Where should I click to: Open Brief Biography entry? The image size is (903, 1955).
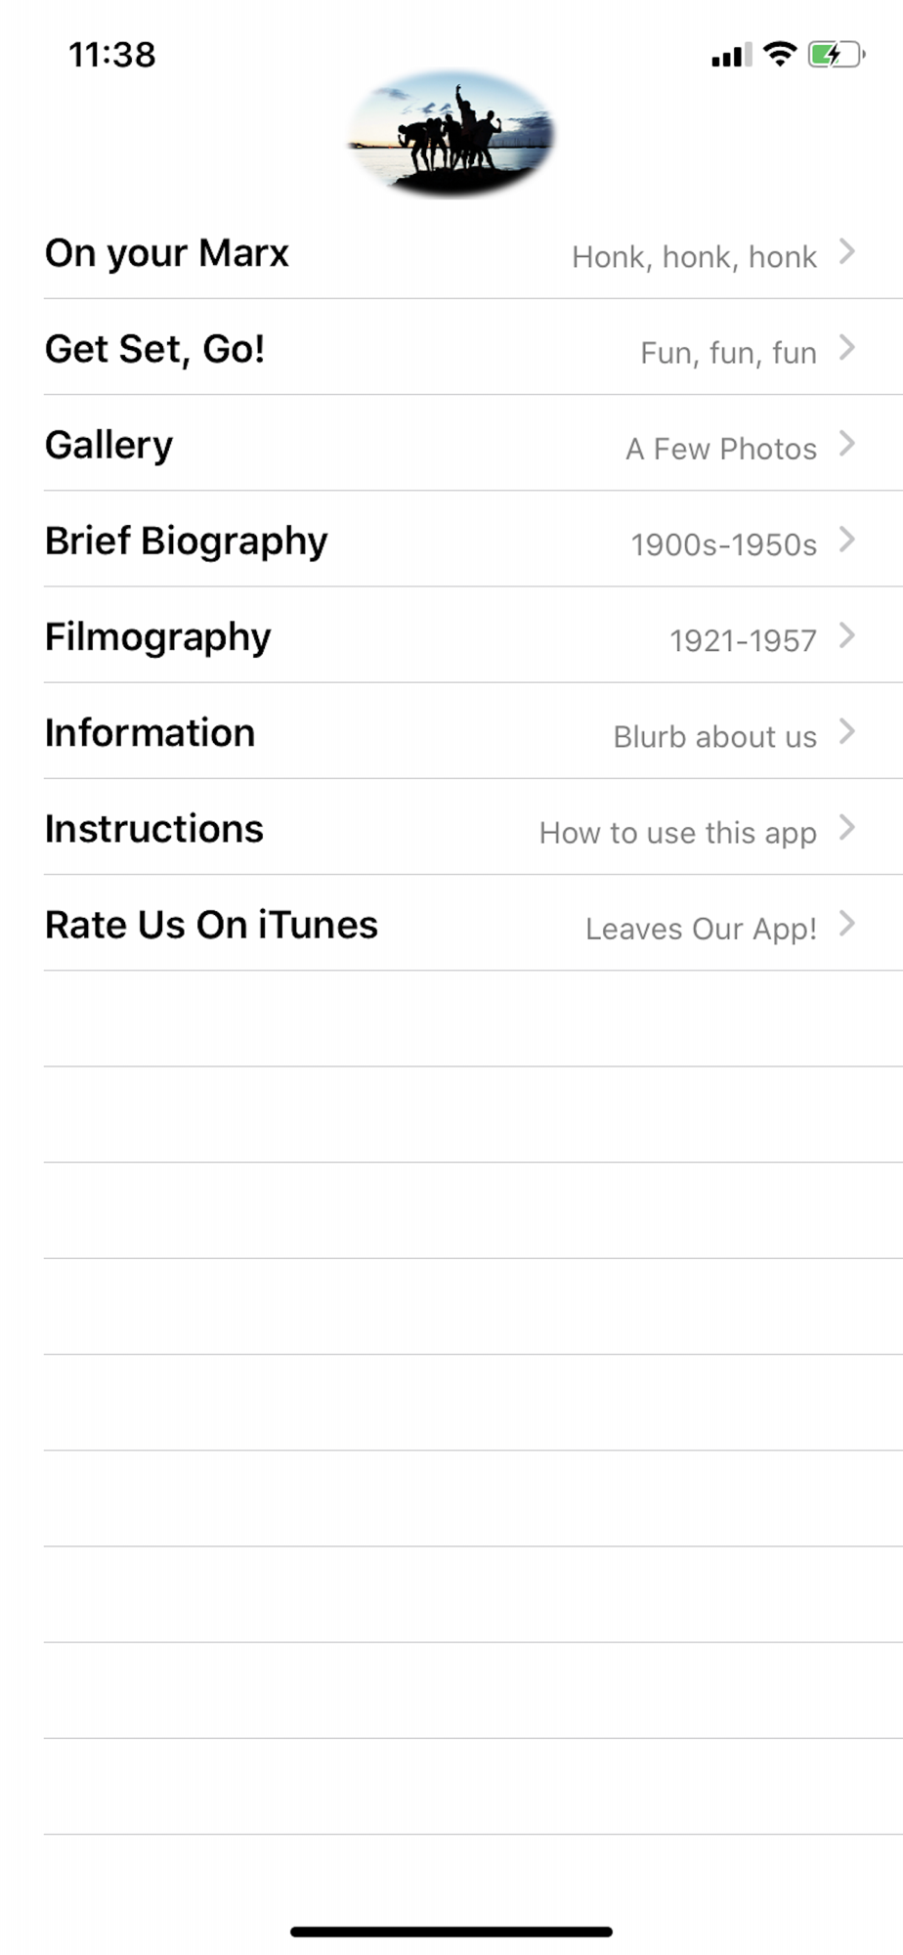pos(186,541)
